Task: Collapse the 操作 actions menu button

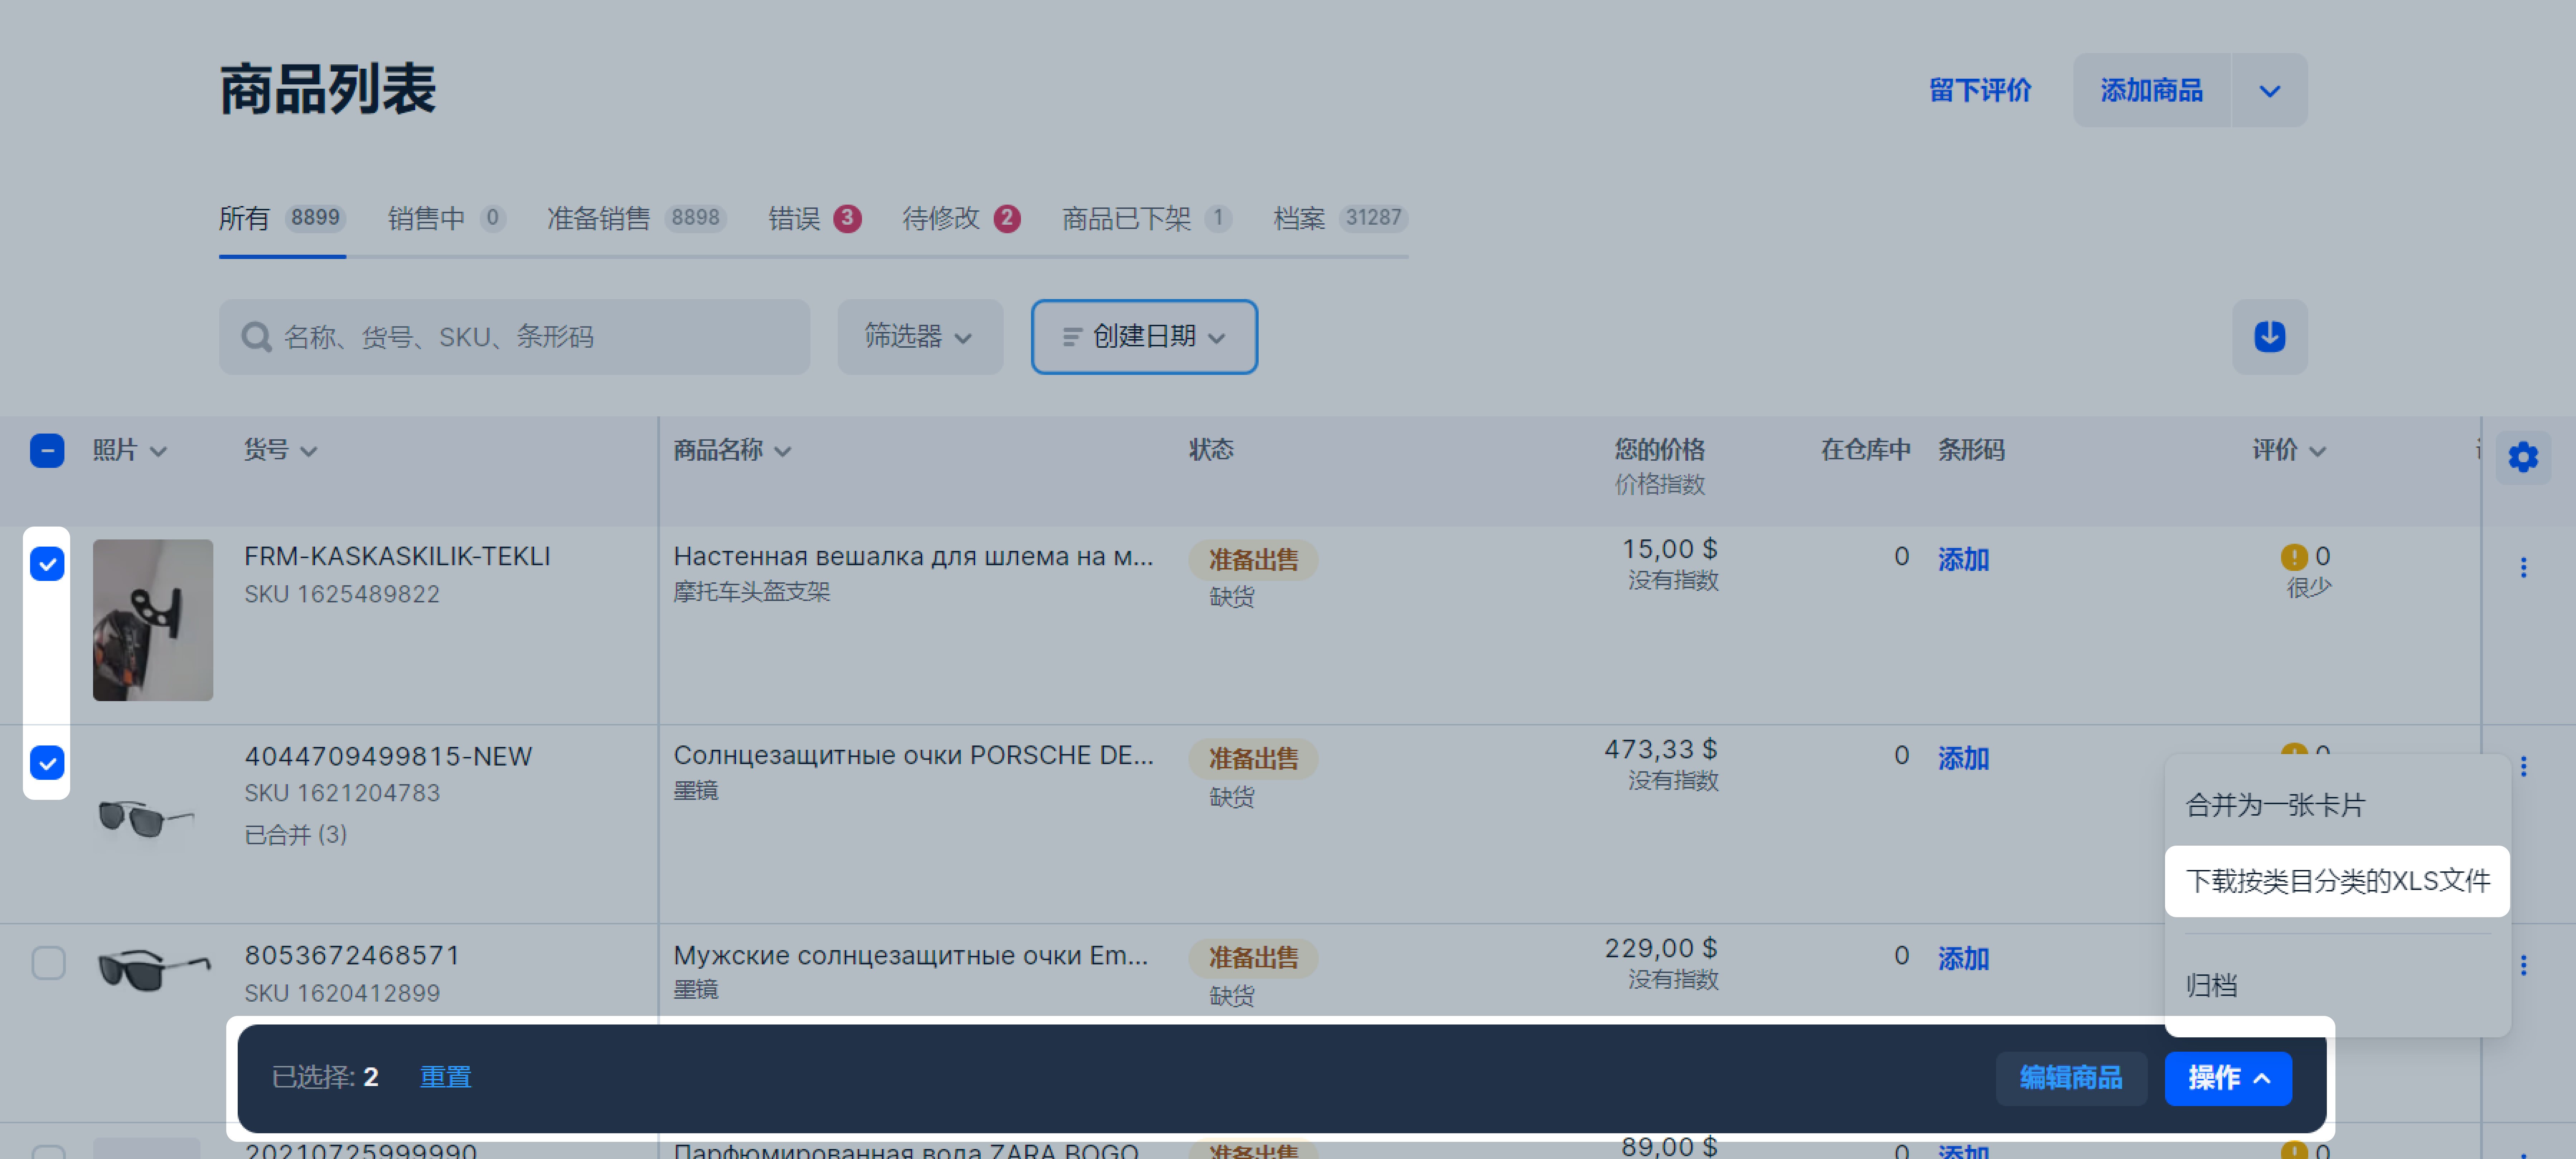Action: 2228,1078
